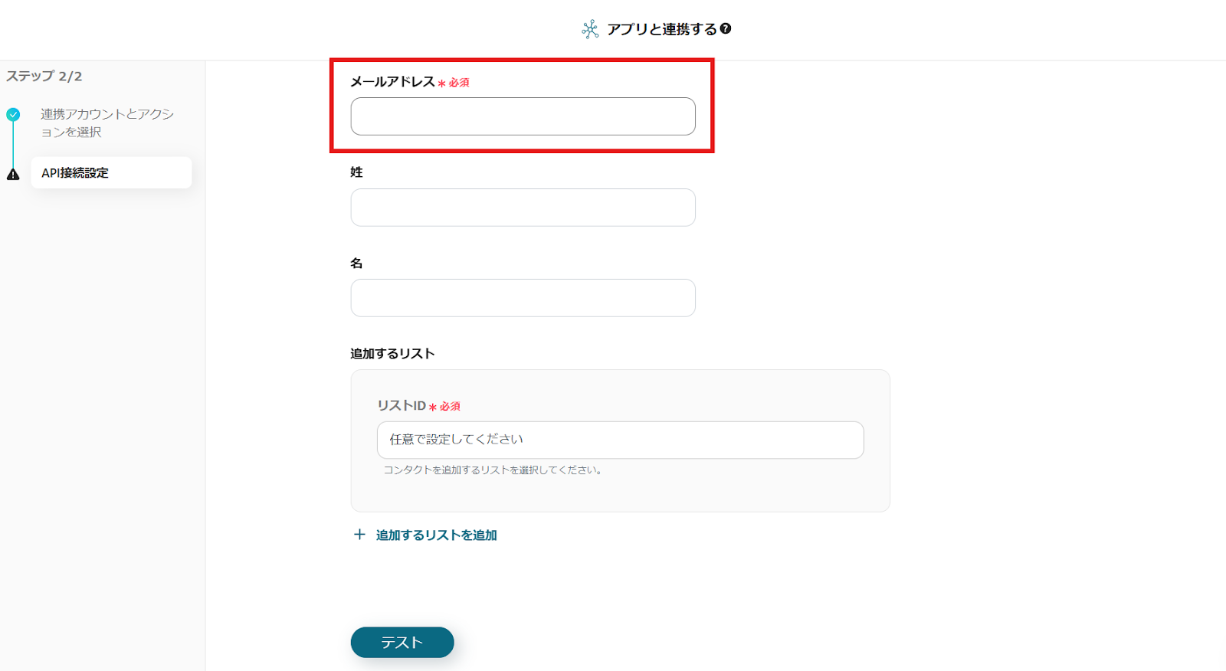Click the 追加するリスト section label
1226x671 pixels.
click(392, 353)
